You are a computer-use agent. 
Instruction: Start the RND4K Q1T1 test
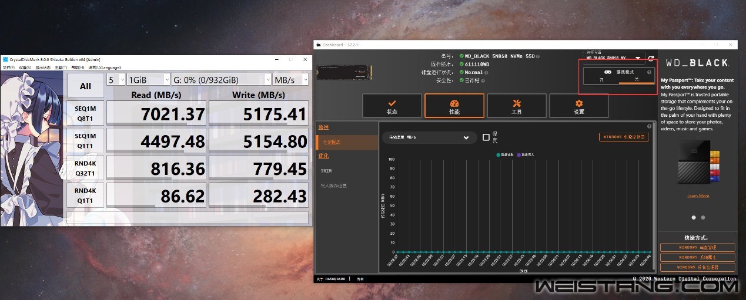click(x=85, y=195)
